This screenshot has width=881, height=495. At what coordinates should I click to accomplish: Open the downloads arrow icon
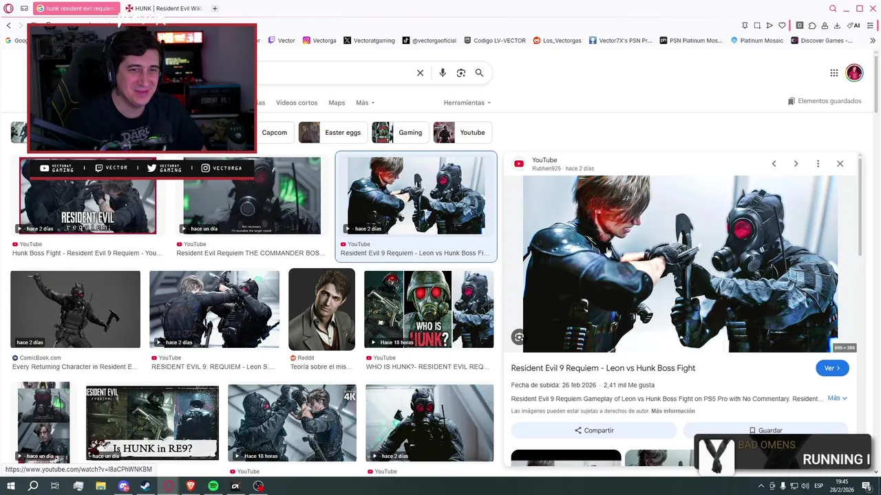[x=837, y=25]
